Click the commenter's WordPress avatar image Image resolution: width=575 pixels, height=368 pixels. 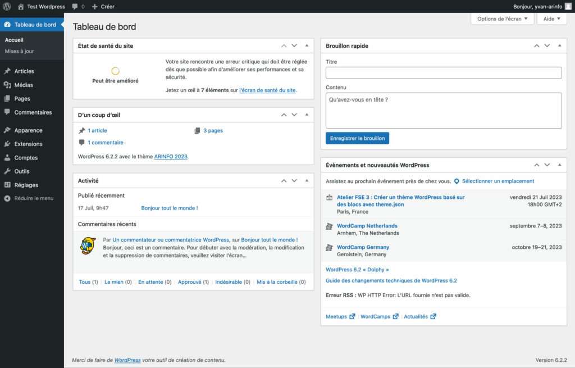tap(88, 246)
